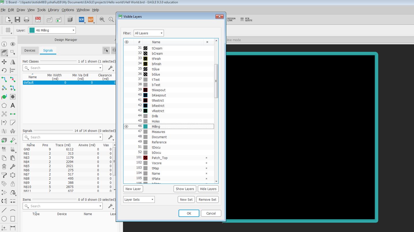The width and height of the screenshot is (414, 232).
Task: Click the zoom out magnifier icon
Action: (102, 20)
